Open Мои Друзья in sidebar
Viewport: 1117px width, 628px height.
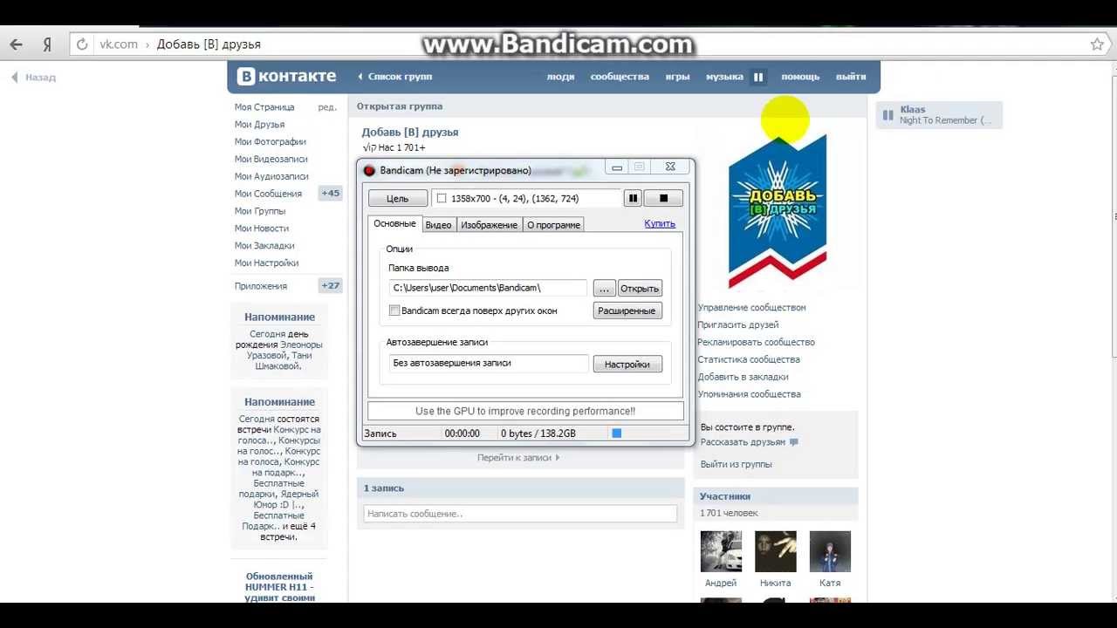pos(259,125)
